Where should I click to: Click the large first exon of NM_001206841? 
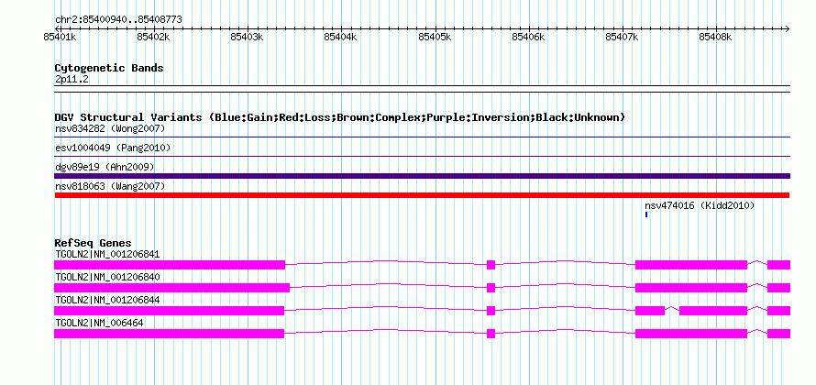pyautogui.click(x=170, y=265)
